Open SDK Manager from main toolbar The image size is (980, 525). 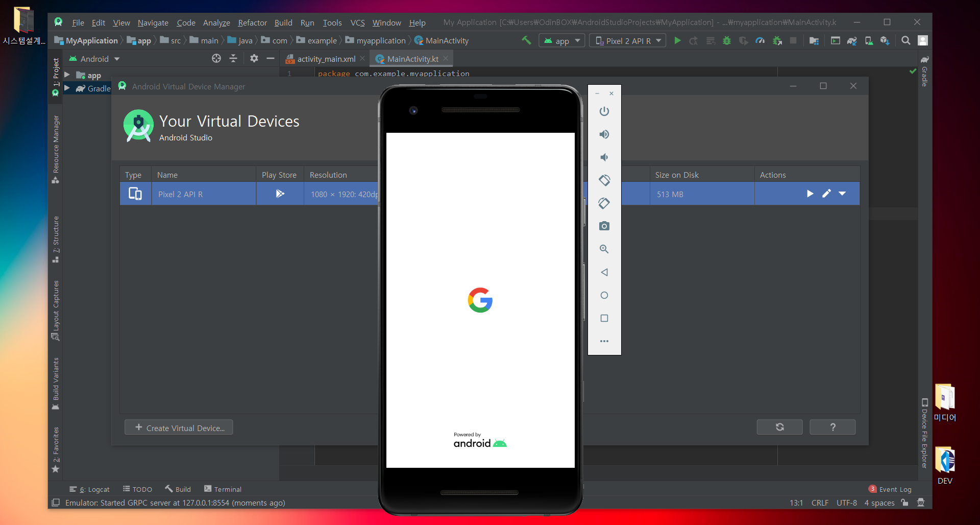pyautogui.click(x=885, y=40)
